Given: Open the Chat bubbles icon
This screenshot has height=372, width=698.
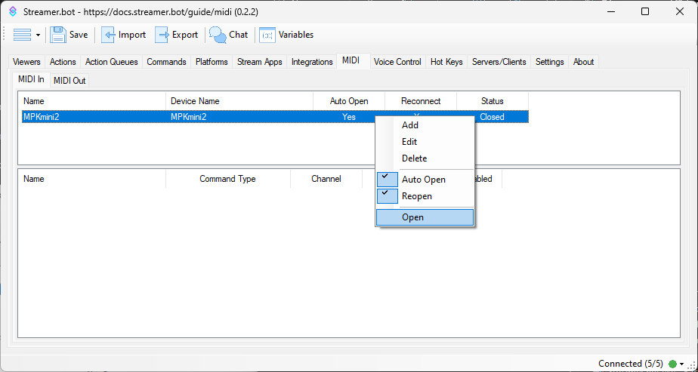Looking at the screenshot, I should pos(218,35).
